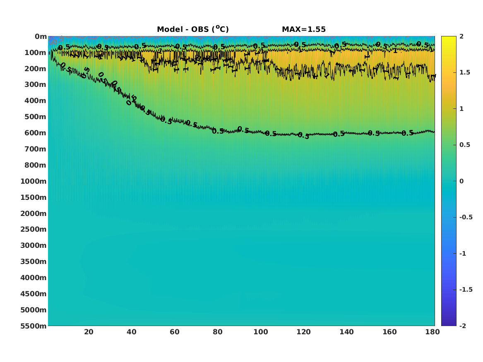Image resolution: width=483 pixels, height=362 pixels.
Task: Select the "800m" depth tick label
Action: click(x=36, y=165)
